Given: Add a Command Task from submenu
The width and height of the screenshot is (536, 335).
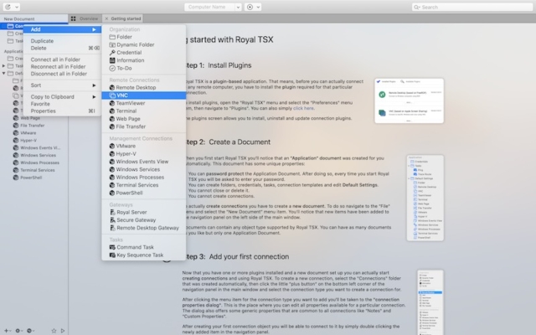Looking at the screenshot, I should [143, 247].
